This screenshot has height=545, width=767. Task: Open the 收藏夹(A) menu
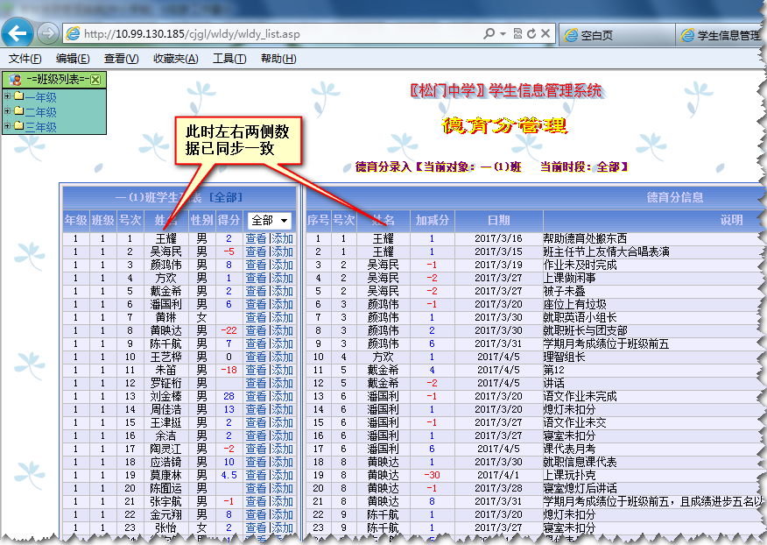[175, 59]
